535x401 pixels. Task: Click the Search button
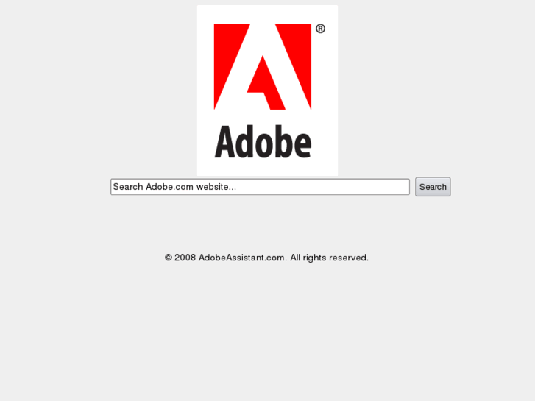[433, 187]
